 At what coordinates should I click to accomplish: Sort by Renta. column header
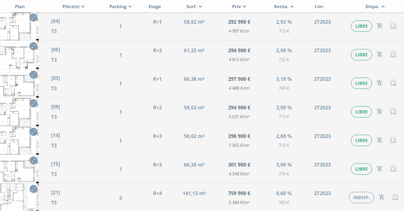284,7
